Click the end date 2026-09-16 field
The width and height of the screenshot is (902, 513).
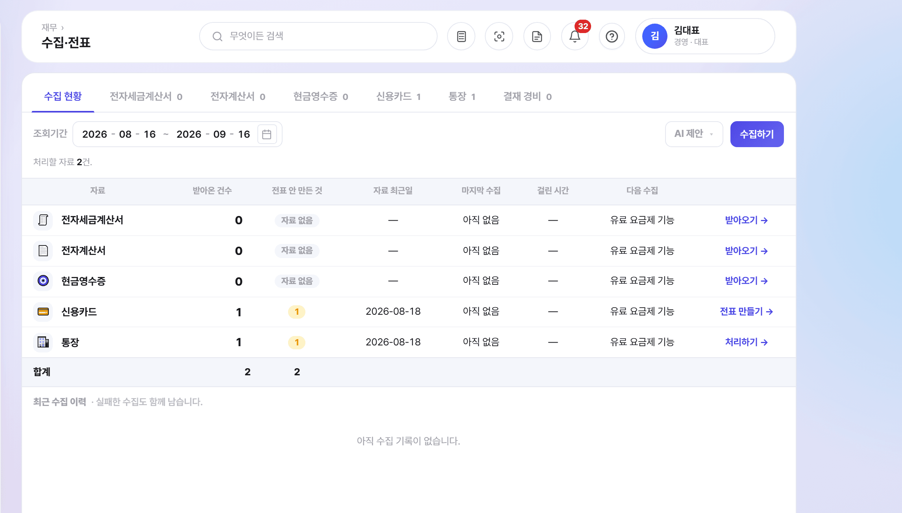(213, 134)
